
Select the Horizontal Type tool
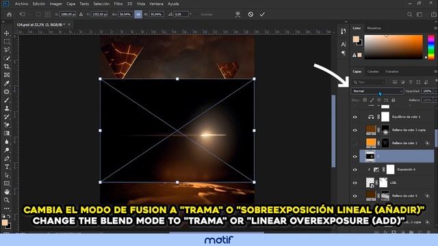point(7,167)
